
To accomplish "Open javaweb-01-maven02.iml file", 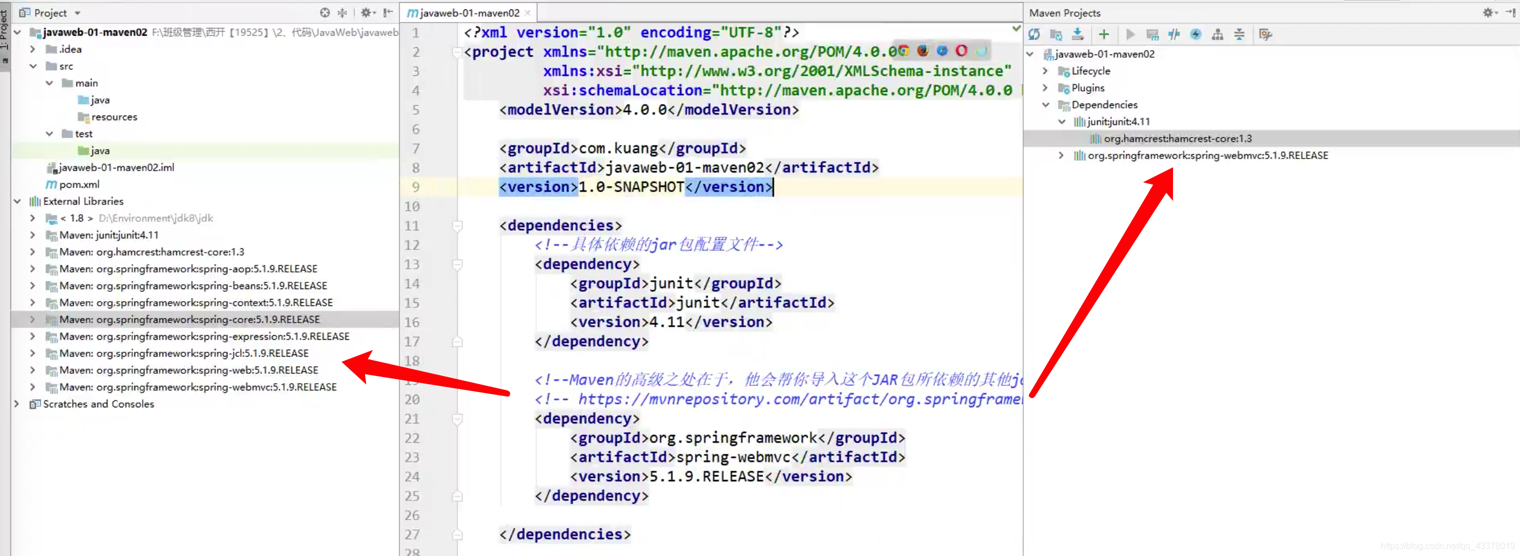I will click(110, 167).
